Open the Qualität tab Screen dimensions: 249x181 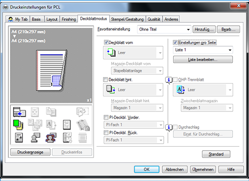[154, 19]
